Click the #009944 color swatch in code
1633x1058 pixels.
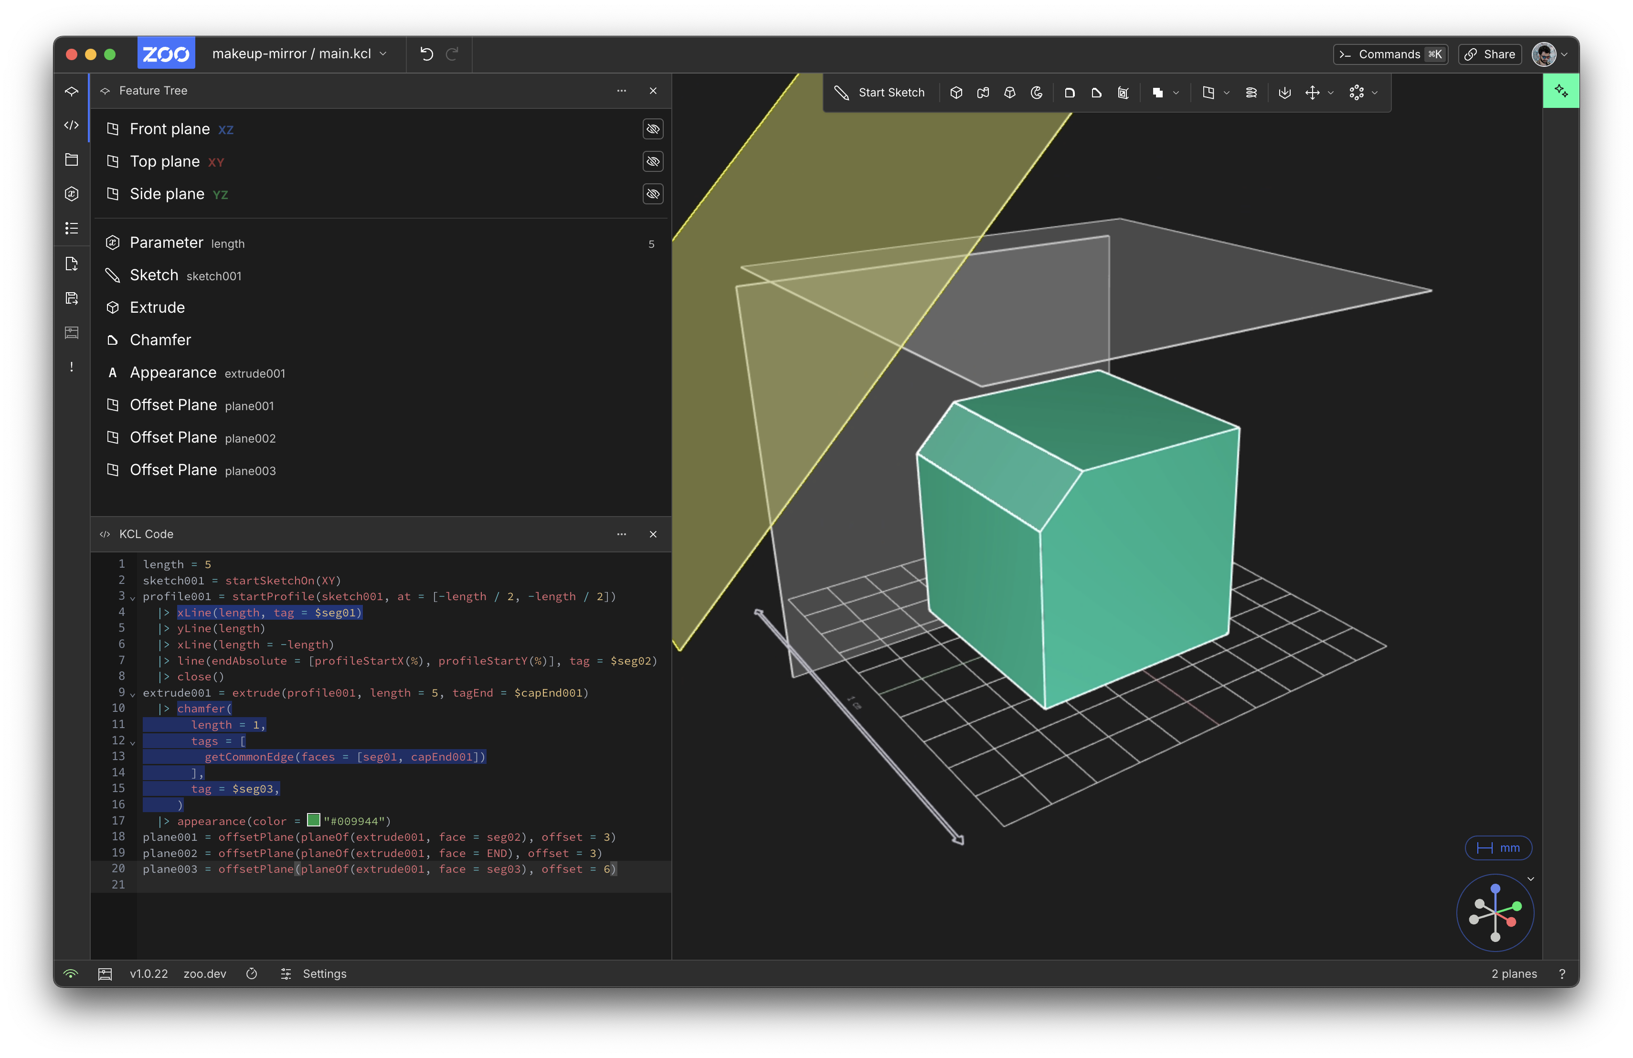pyautogui.click(x=314, y=820)
